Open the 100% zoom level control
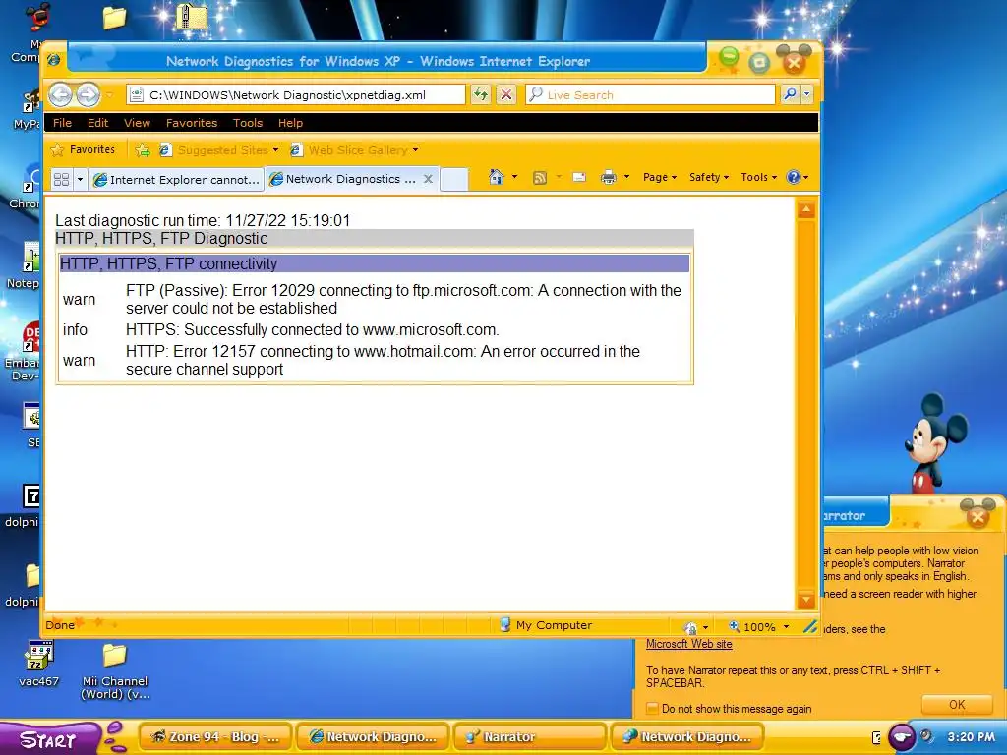Screen dimensions: 1007x755 coord(759,626)
